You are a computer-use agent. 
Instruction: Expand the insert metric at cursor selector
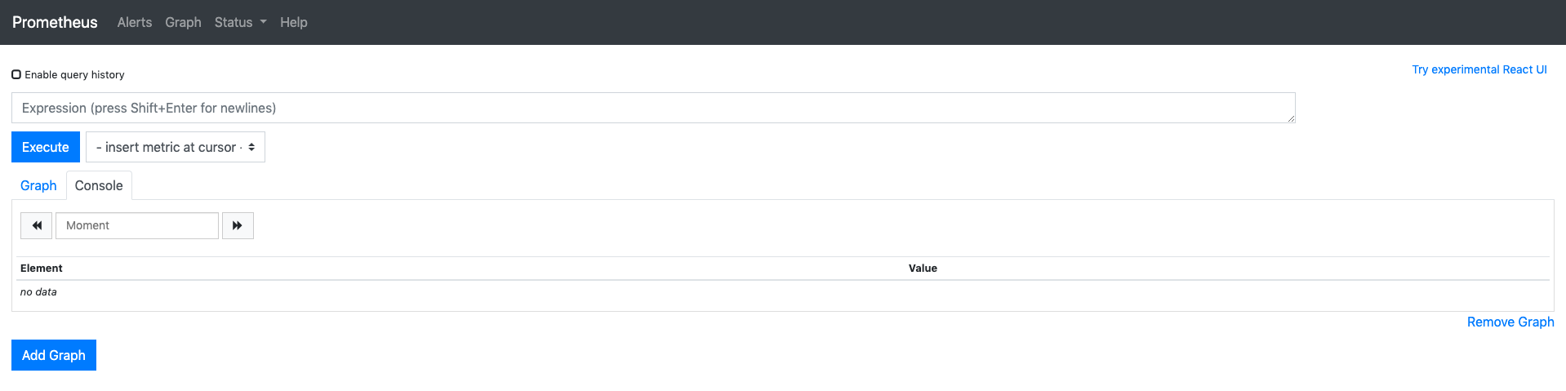(x=176, y=147)
